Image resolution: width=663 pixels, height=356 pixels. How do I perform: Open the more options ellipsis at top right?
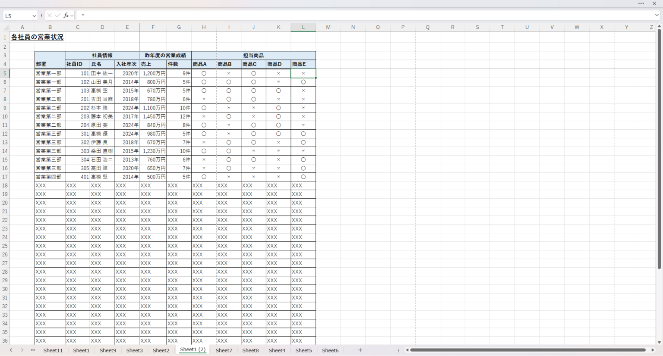[641, 3]
